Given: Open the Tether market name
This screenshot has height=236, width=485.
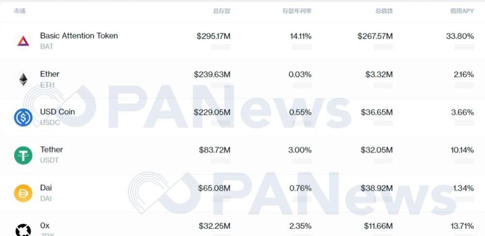Looking at the screenshot, I should 51,149.
